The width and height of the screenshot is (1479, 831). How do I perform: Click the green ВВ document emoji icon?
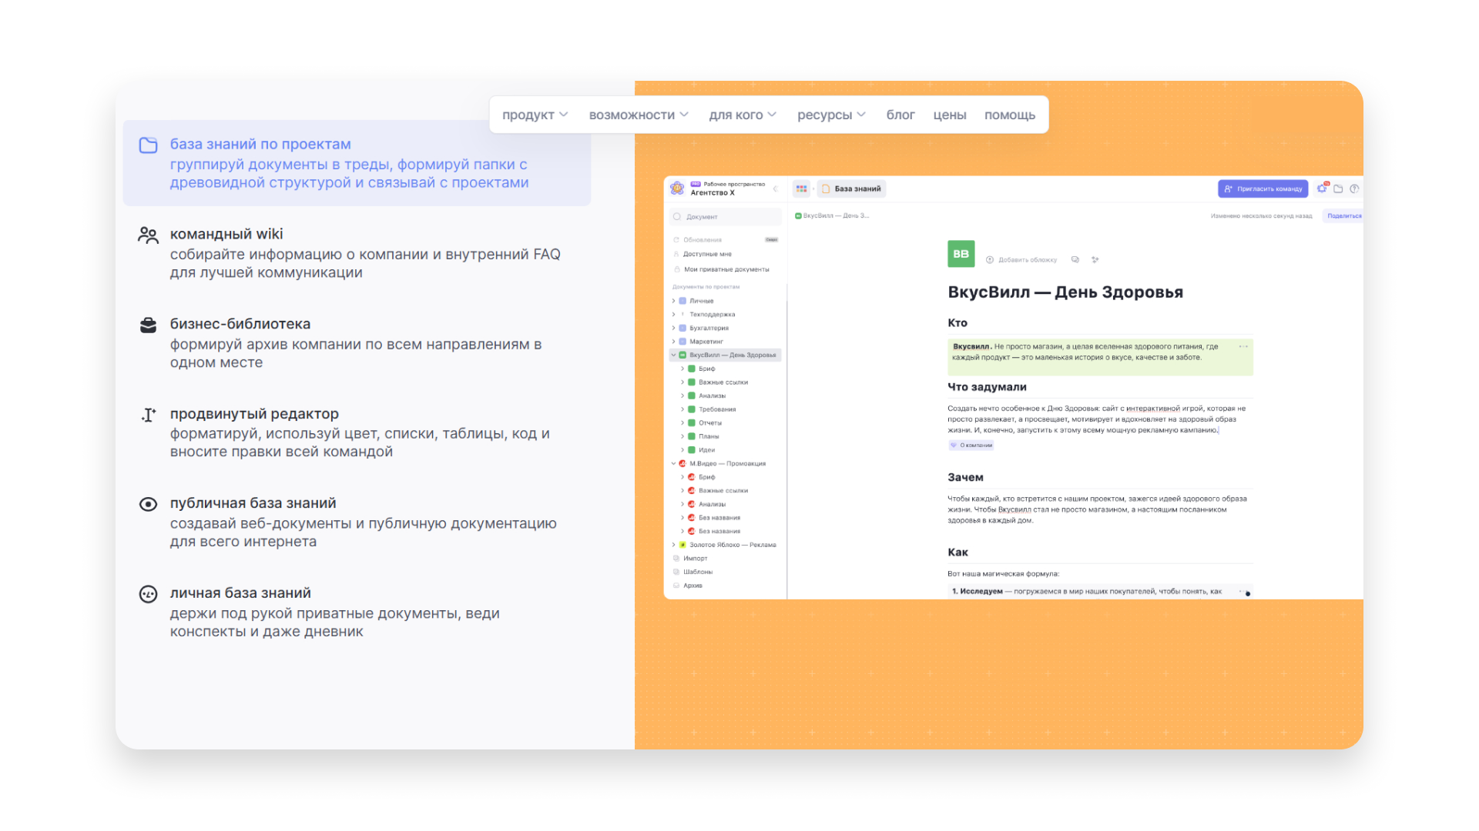pyautogui.click(x=961, y=254)
